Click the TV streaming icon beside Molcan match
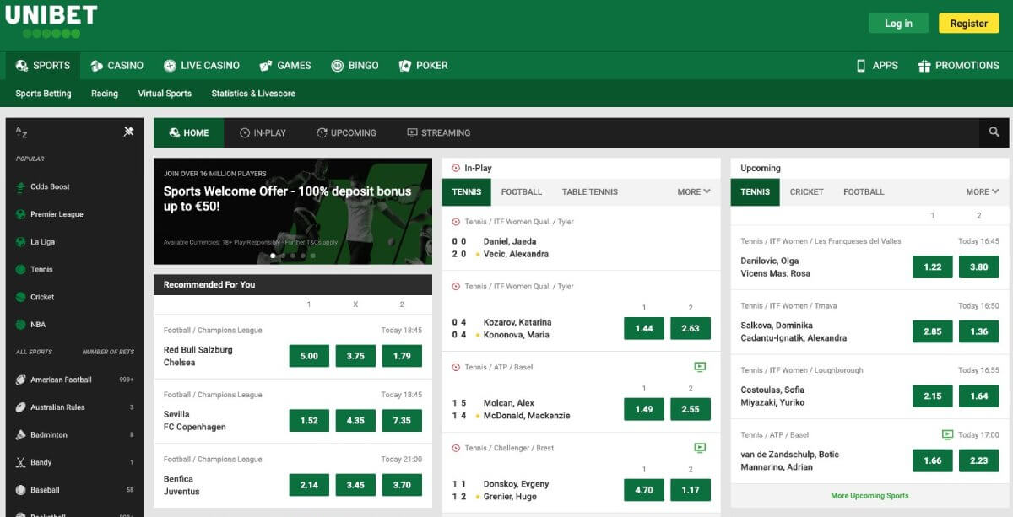1013x517 pixels. (700, 367)
